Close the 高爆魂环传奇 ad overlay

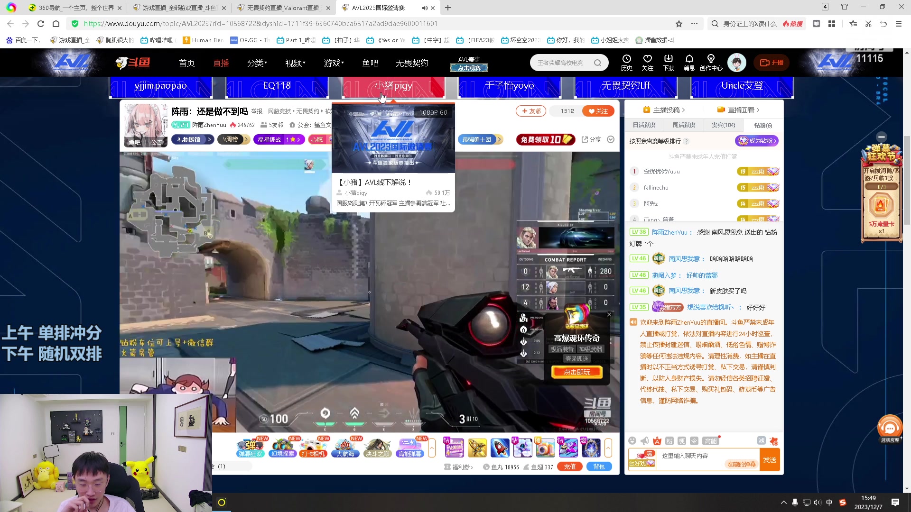pos(609,314)
